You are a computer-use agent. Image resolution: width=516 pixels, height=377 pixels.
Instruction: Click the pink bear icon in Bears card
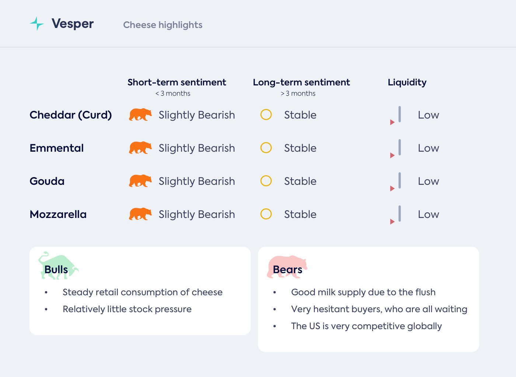tap(287, 267)
